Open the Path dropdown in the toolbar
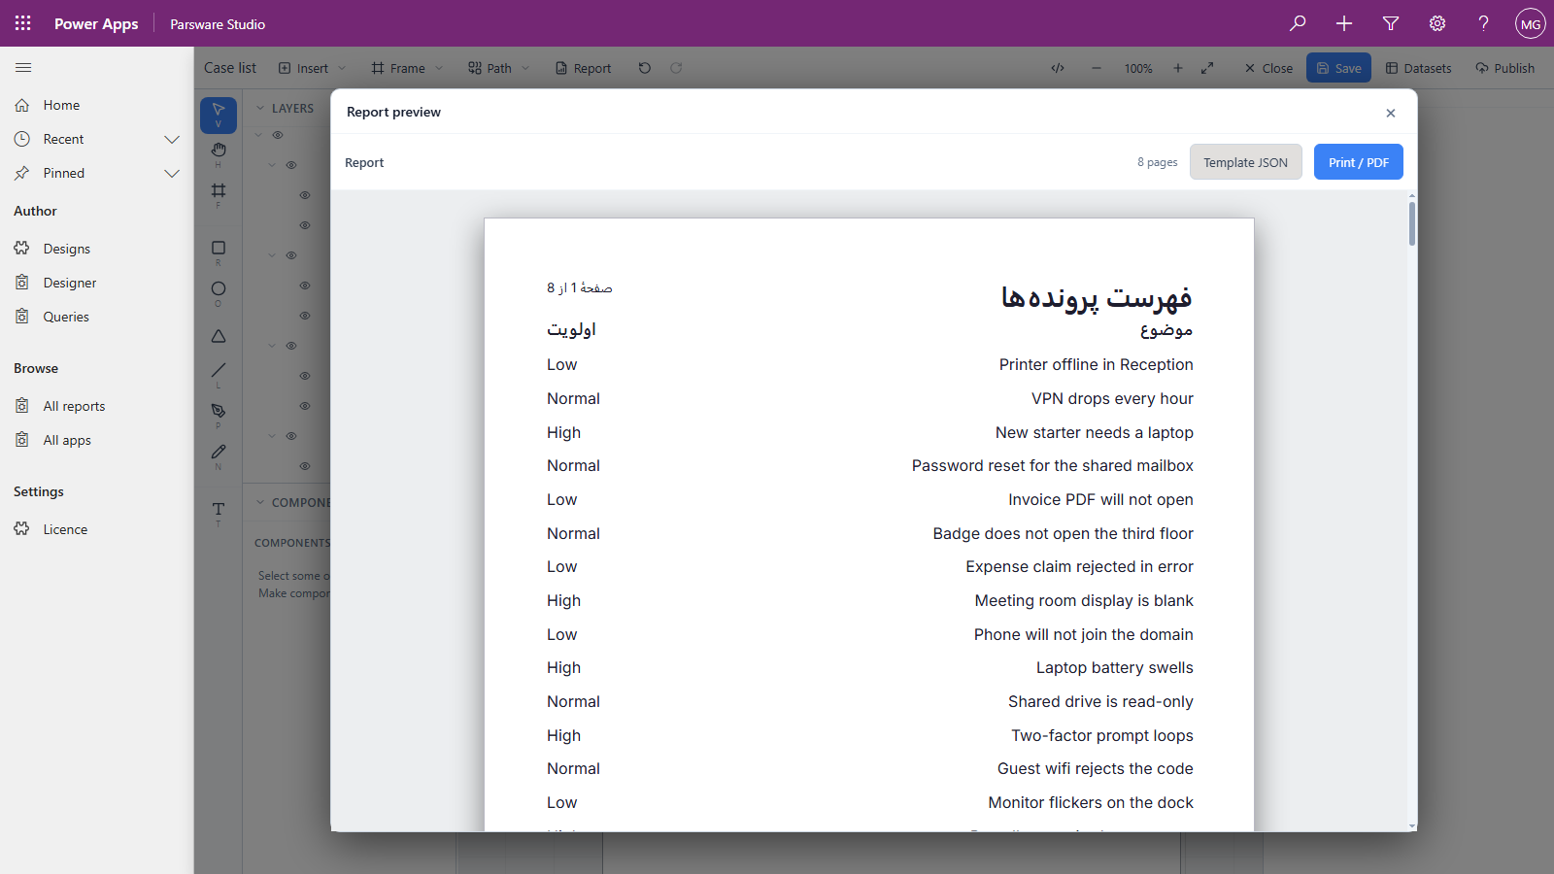1554x874 pixels. point(499,68)
